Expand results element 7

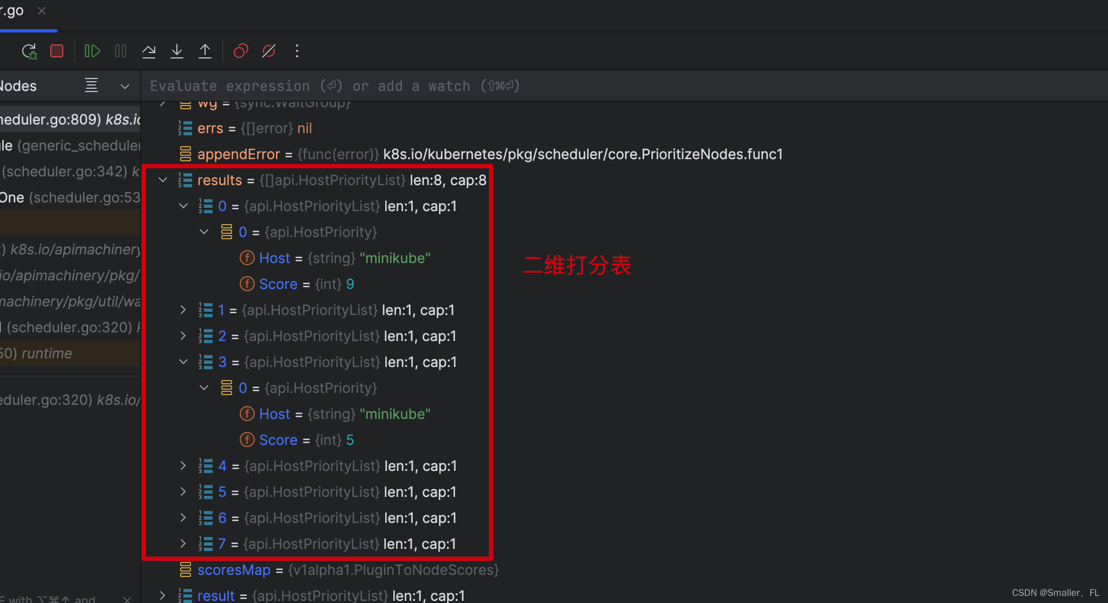[183, 543]
